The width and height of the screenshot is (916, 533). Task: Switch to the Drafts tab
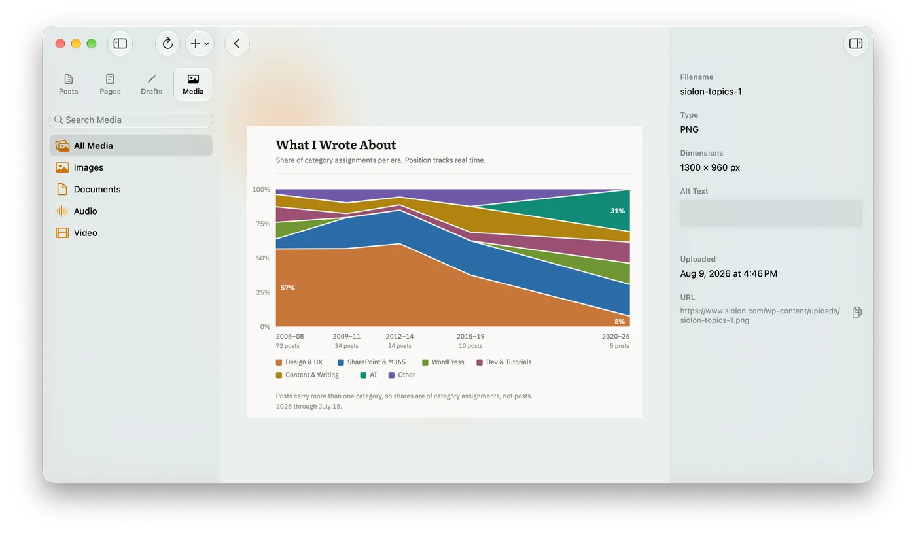151,84
